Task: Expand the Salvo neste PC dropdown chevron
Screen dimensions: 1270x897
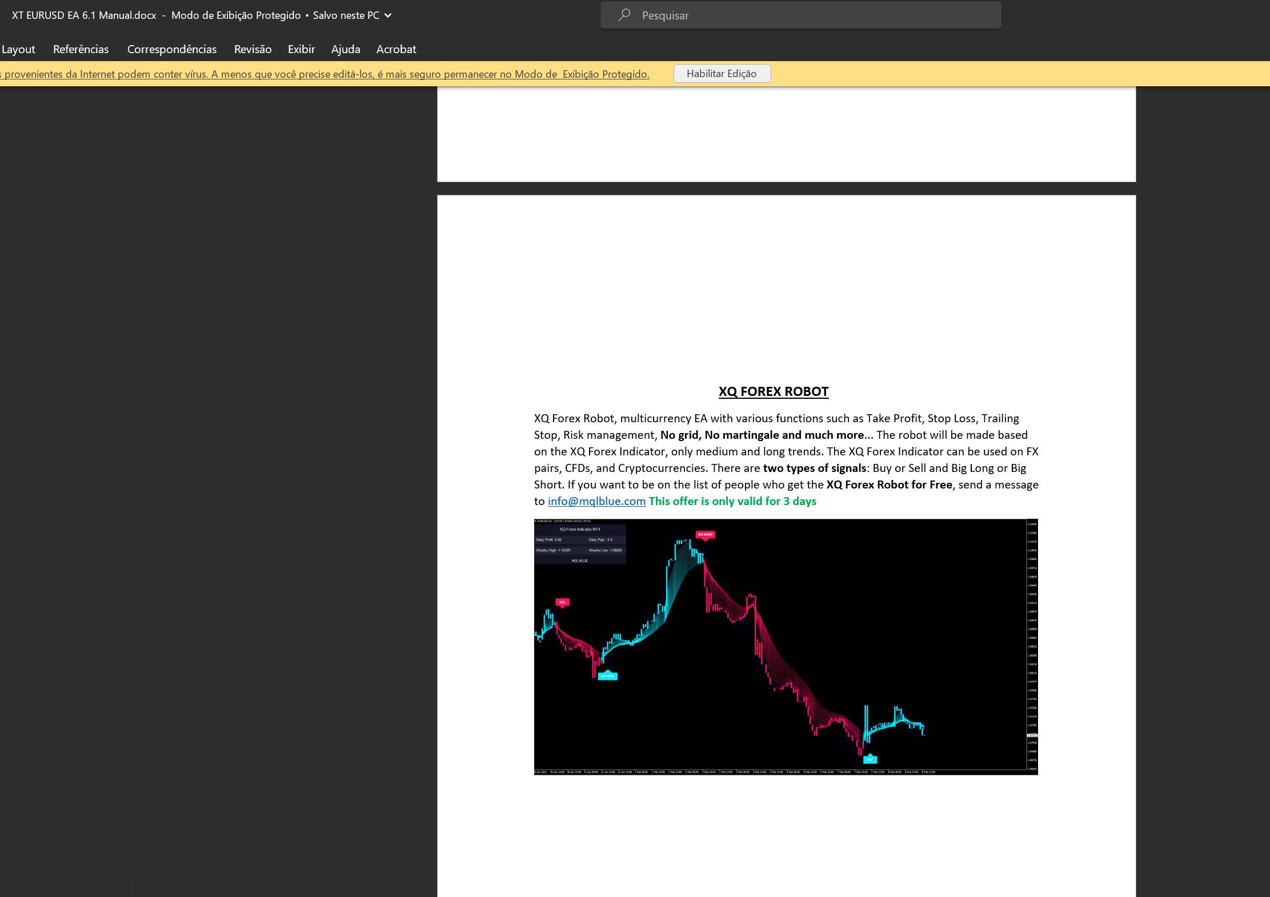Action: click(x=388, y=15)
